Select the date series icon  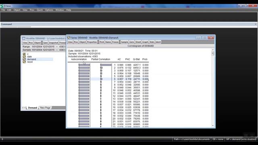(x=24, y=56)
